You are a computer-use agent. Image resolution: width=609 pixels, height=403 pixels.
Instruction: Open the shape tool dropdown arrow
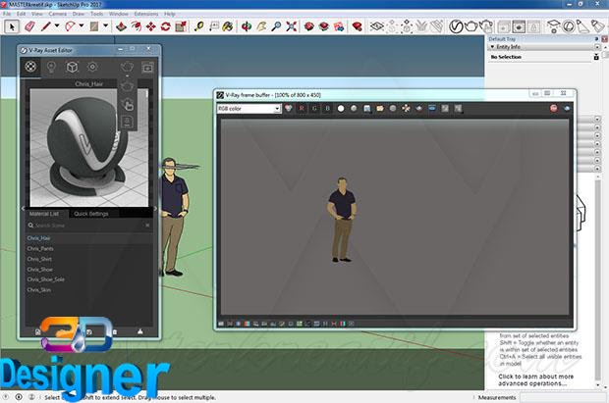(x=105, y=26)
